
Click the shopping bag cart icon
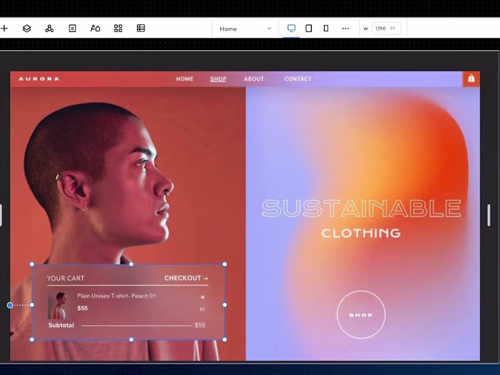[471, 79]
